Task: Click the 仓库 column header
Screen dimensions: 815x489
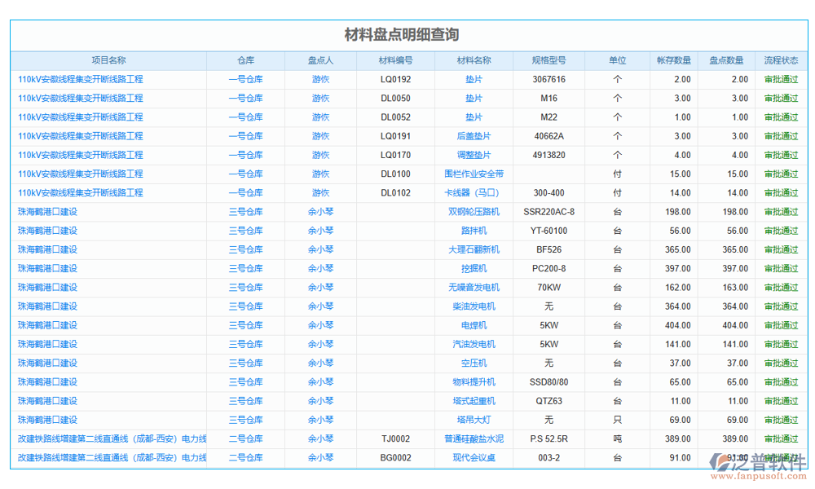Action: tap(245, 60)
